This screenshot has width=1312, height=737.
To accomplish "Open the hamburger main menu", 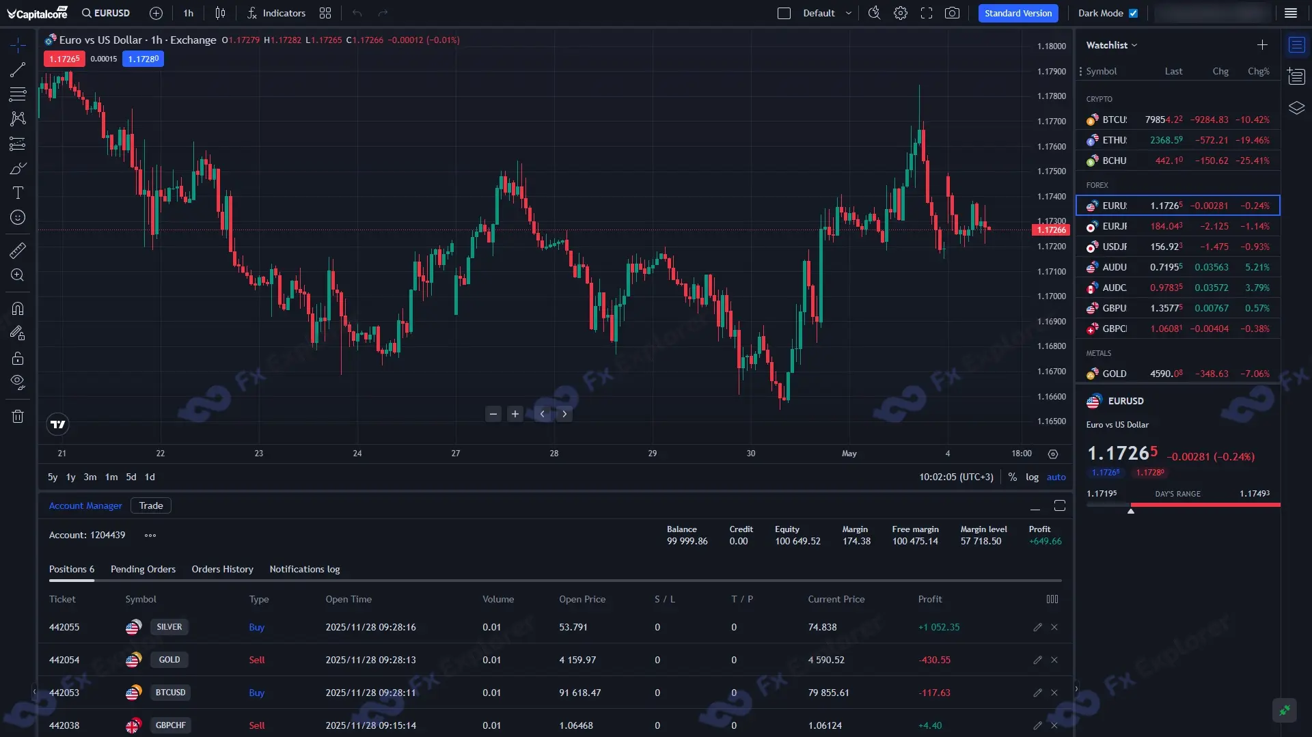I will [1291, 13].
